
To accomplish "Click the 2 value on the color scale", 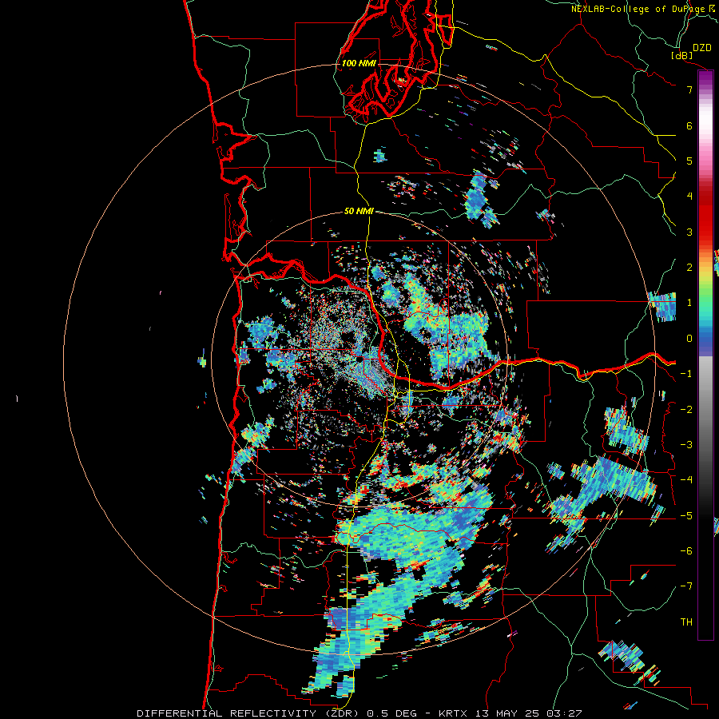I will click(x=689, y=268).
